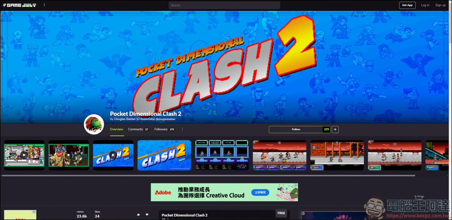The width and height of the screenshot is (452, 220).
Task: Open the Adobe Creative Cloud banner ad
Action: pos(224,192)
